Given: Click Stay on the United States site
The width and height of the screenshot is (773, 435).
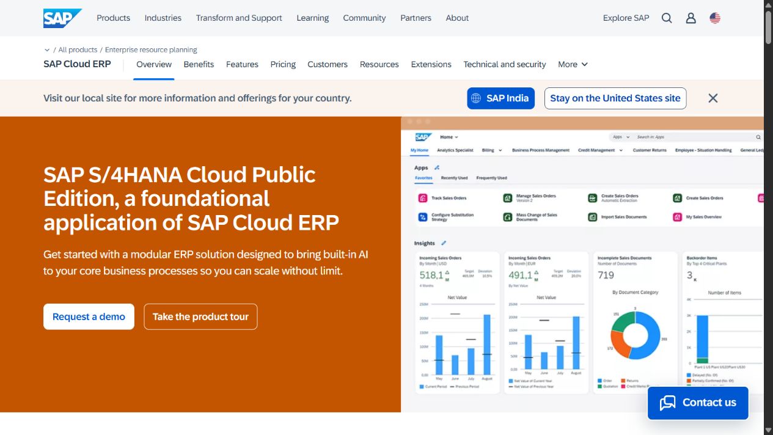Looking at the screenshot, I should coord(615,98).
